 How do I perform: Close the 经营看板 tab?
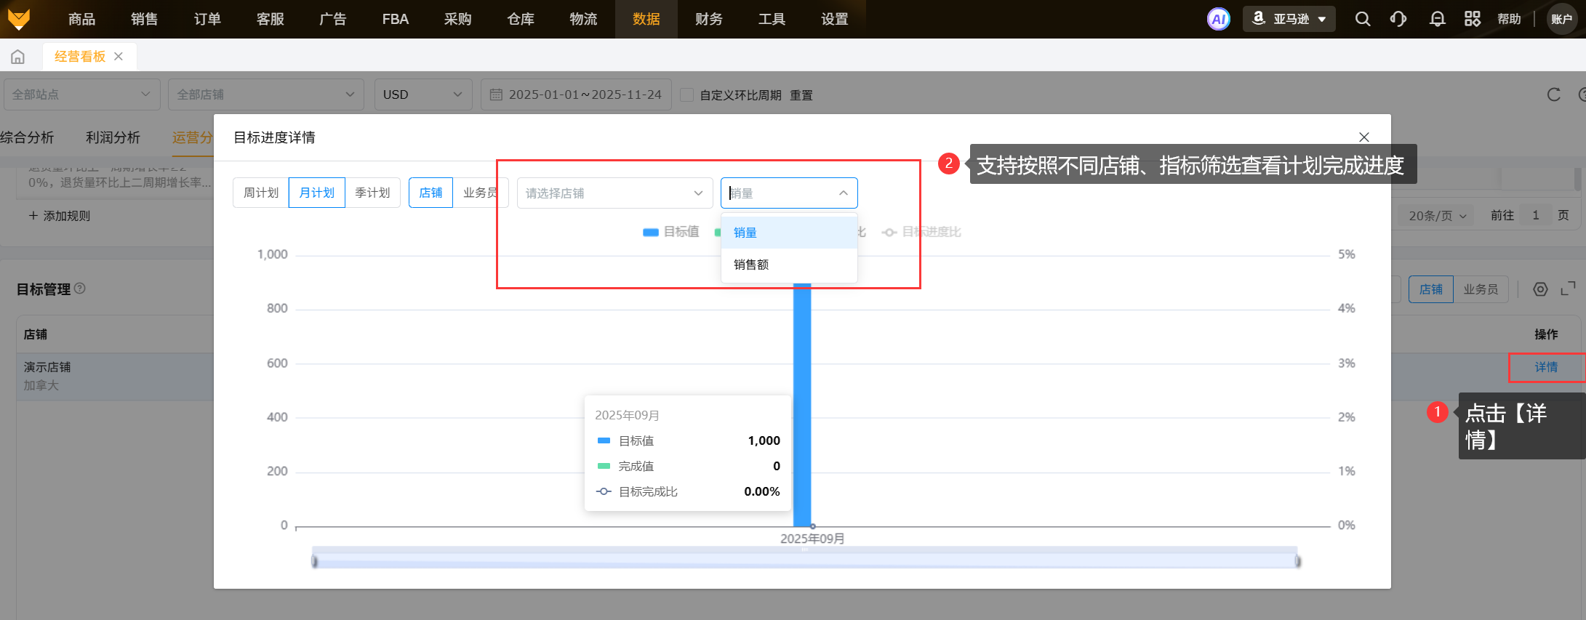[x=119, y=57]
